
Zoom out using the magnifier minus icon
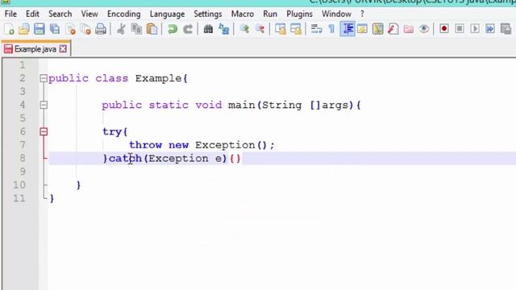point(260,29)
